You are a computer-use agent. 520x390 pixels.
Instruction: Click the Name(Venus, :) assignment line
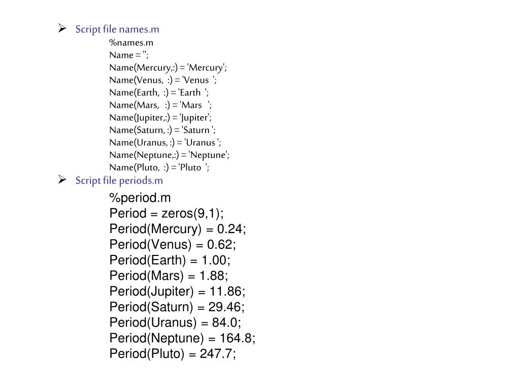pyautogui.click(x=163, y=80)
